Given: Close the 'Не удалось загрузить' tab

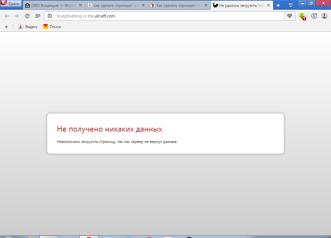Looking at the screenshot, I should click(269, 5).
